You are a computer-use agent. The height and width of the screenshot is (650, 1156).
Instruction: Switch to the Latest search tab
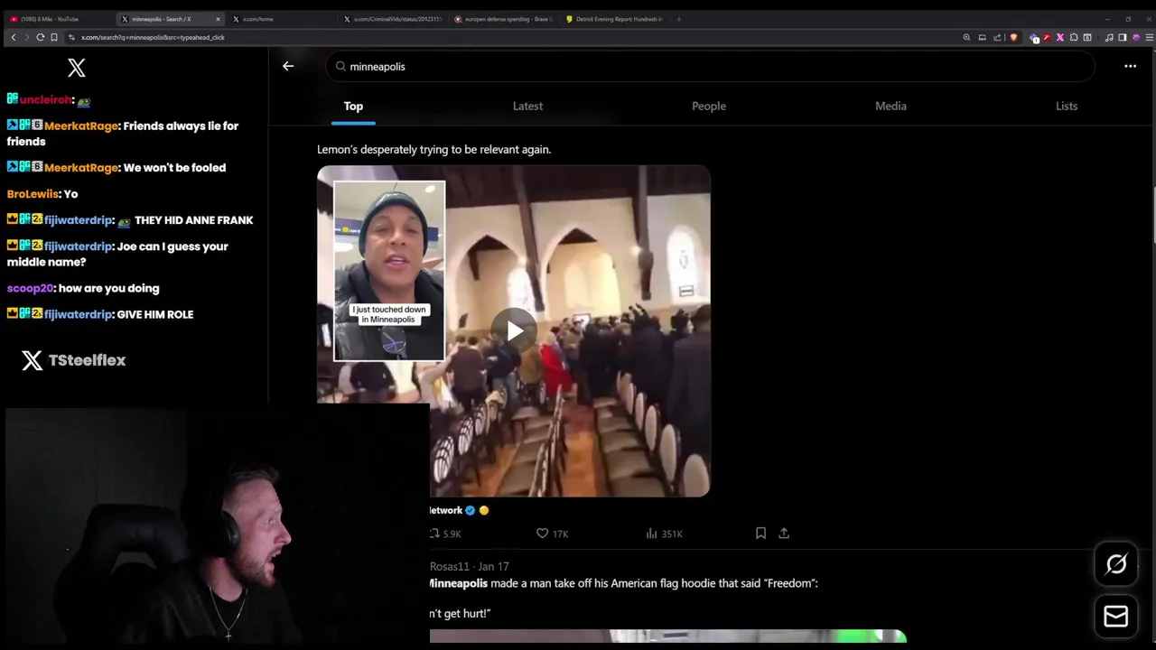pyautogui.click(x=527, y=107)
